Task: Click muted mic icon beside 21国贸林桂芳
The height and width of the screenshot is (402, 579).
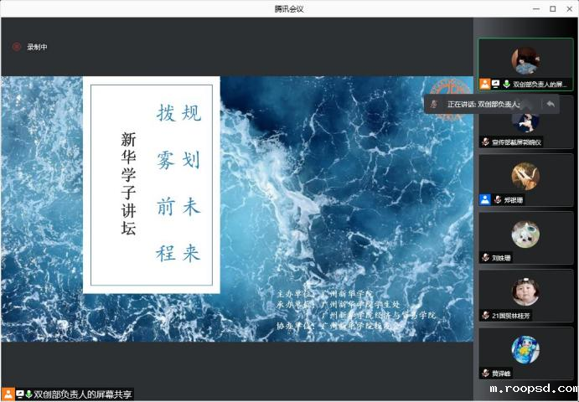Action: point(485,315)
